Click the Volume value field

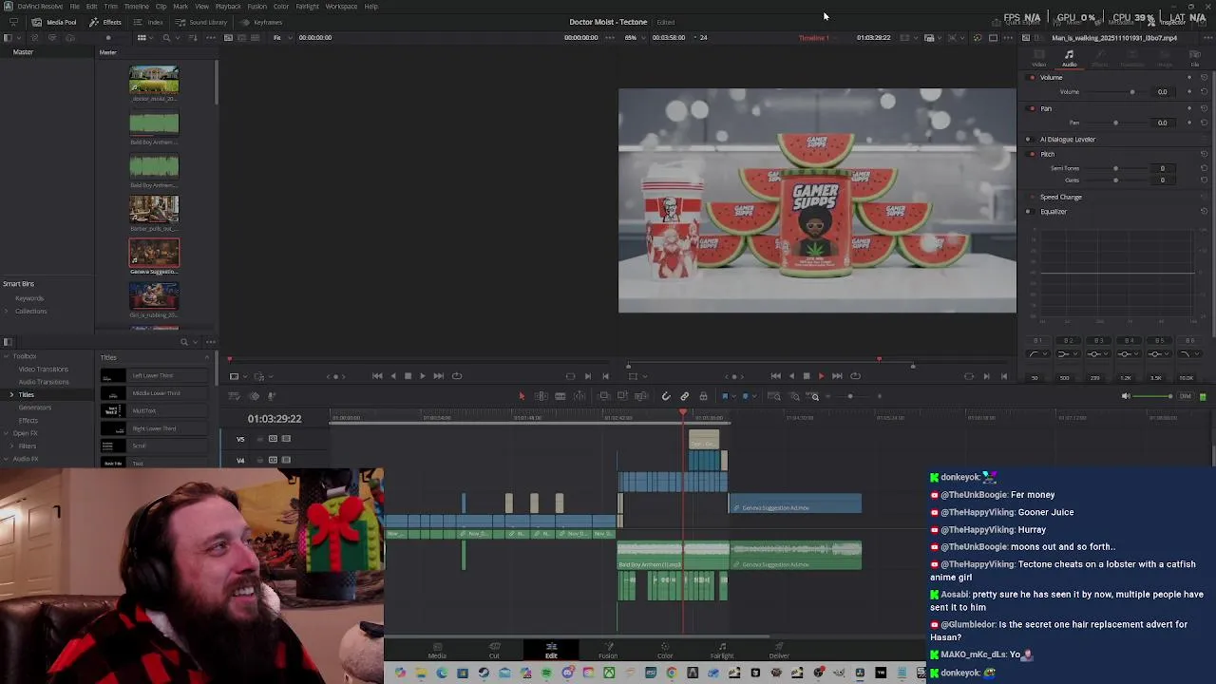[x=1162, y=92]
